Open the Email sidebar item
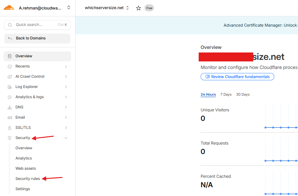The height and width of the screenshot is (196, 298). pos(37,118)
